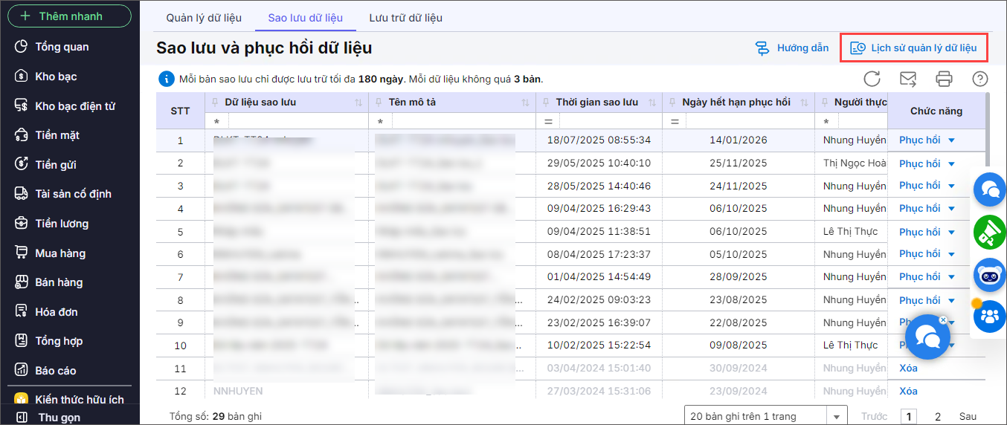Sort by Tên mô tả column
1007x425 pixels.
(x=526, y=103)
